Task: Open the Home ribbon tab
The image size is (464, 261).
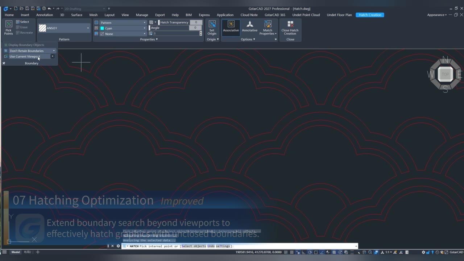Action: [x=9, y=15]
